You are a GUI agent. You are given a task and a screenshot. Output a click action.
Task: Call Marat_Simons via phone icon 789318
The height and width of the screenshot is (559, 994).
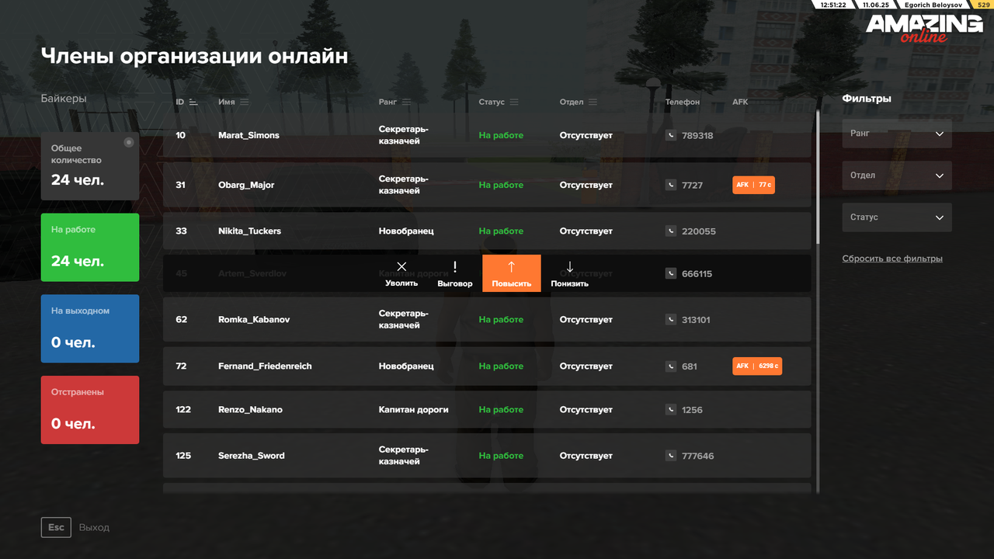(671, 135)
